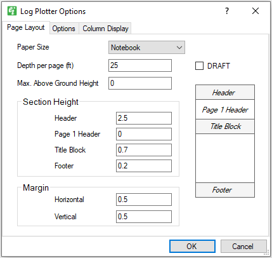Open the Paper Size dropdown showing Notebook

(146, 48)
